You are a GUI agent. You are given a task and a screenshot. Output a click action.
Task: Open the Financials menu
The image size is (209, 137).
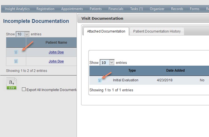116,9
